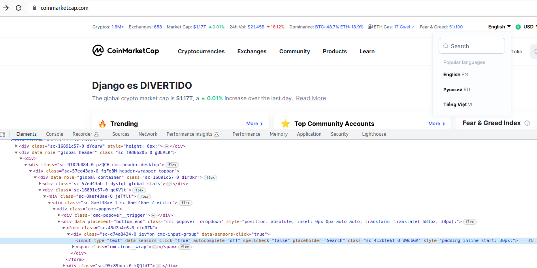Click the Read More link
The width and height of the screenshot is (537, 268).
[x=311, y=98]
